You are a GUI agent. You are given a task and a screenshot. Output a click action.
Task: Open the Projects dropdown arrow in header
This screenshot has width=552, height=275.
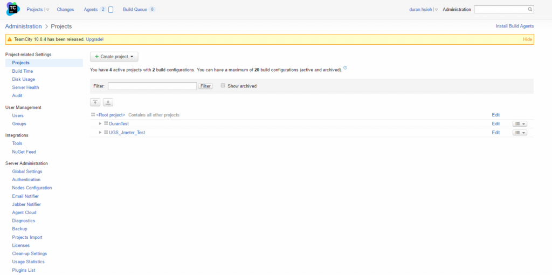pos(47,10)
